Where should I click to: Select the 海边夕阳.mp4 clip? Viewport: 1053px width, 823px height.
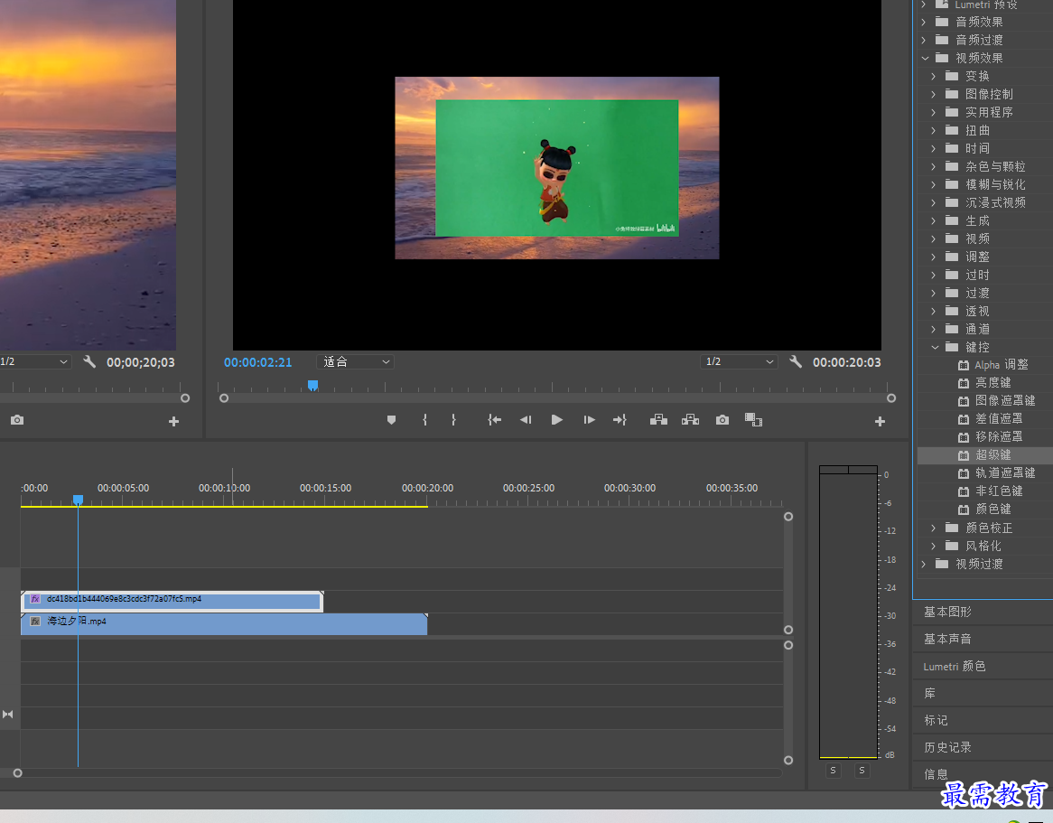tap(224, 623)
